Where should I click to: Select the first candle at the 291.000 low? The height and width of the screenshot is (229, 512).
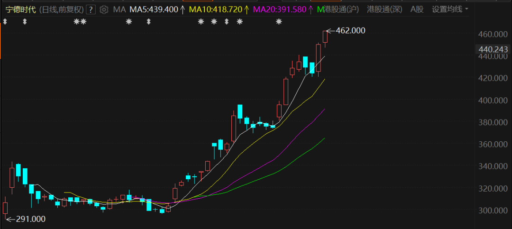point(5,208)
